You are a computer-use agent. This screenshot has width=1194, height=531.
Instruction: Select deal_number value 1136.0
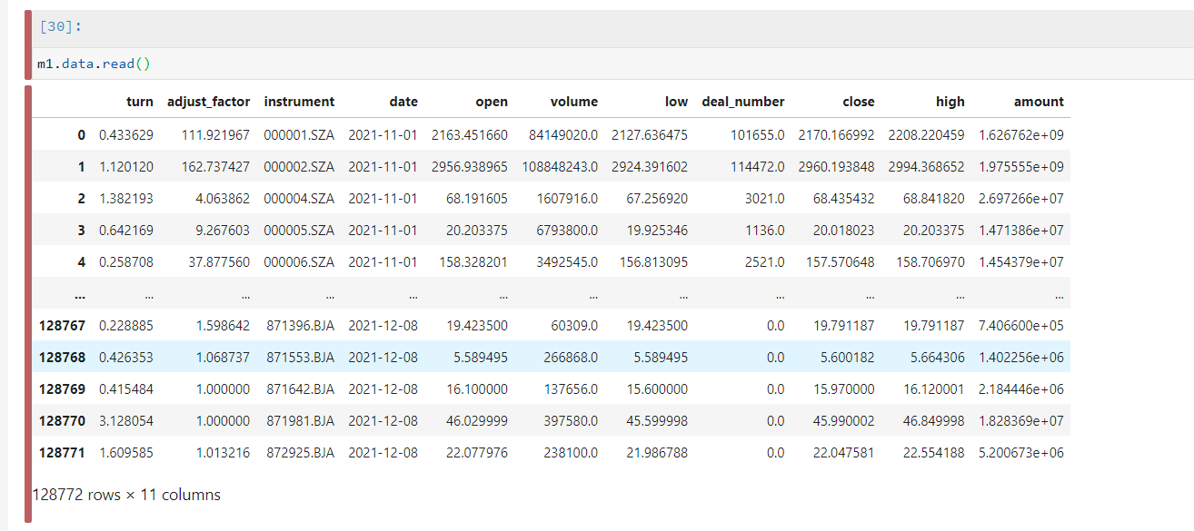coord(766,231)
